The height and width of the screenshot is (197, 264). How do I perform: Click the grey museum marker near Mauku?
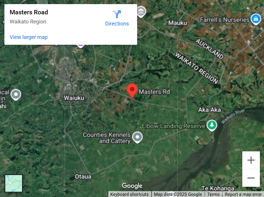click(141, 12)
